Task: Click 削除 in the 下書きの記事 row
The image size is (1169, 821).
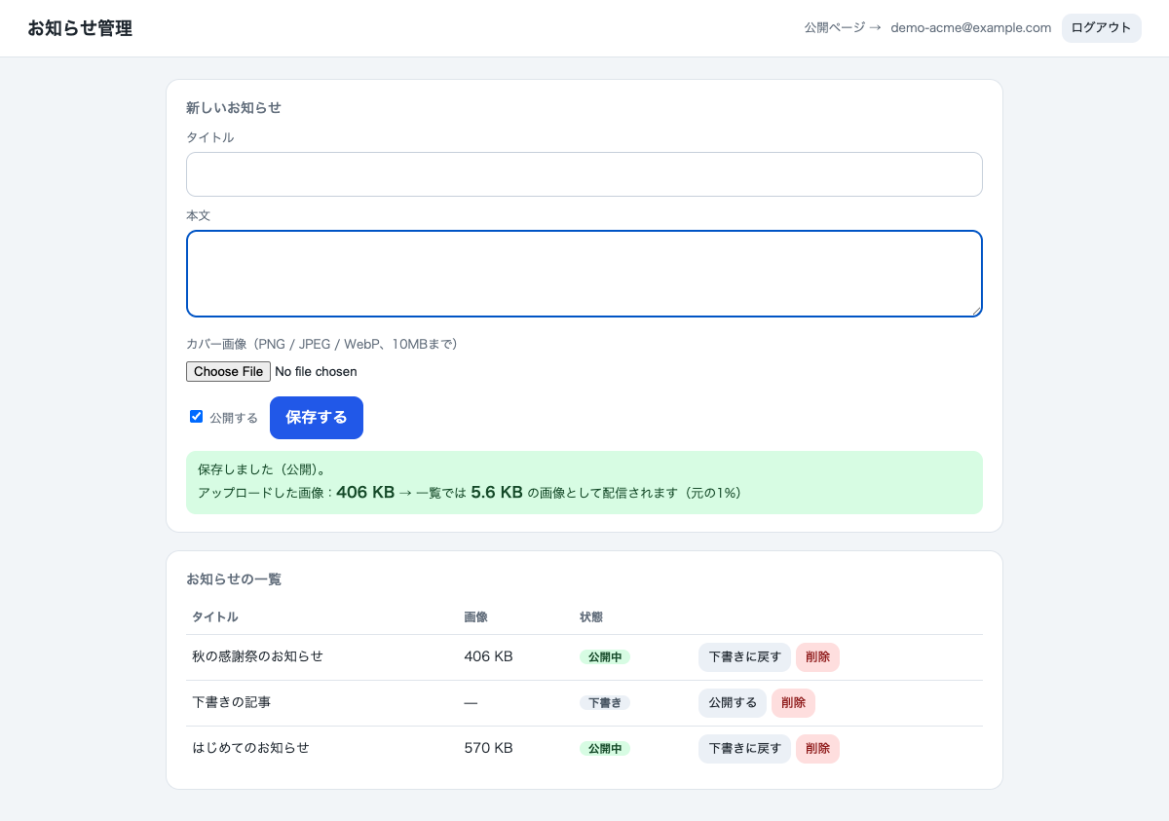Action: (x=793, y=703)
